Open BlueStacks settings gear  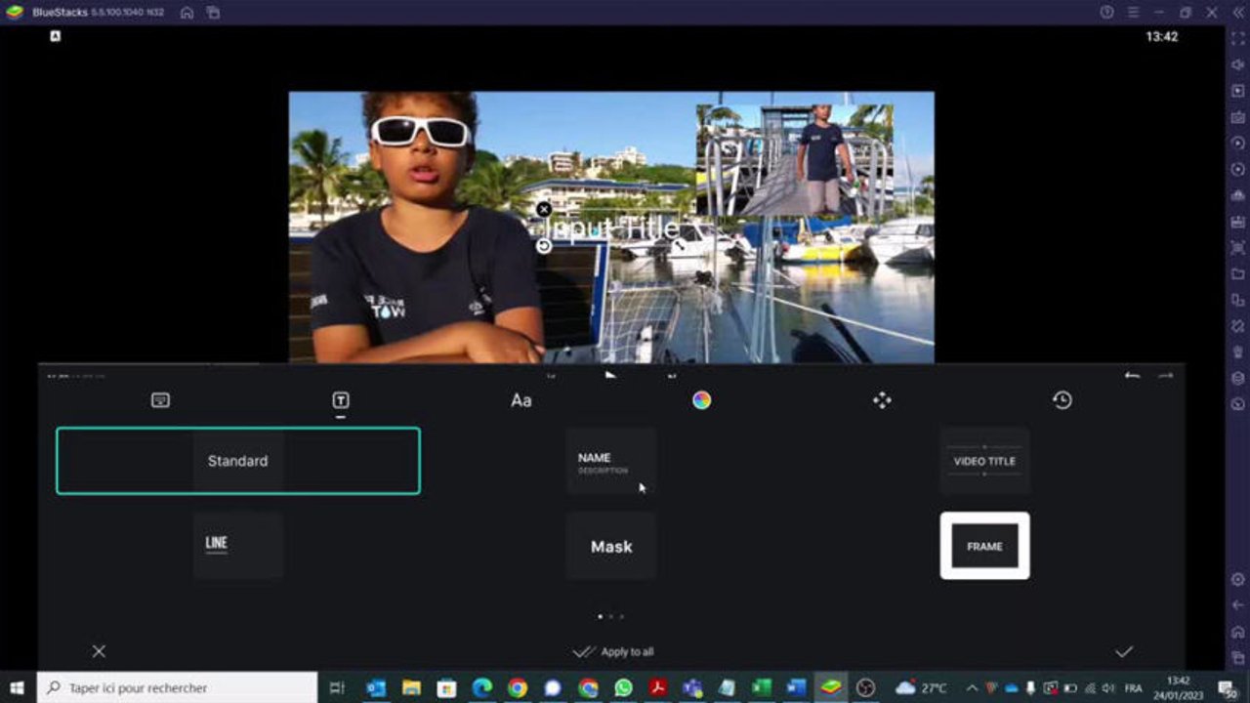click(x=1237, y=580)
